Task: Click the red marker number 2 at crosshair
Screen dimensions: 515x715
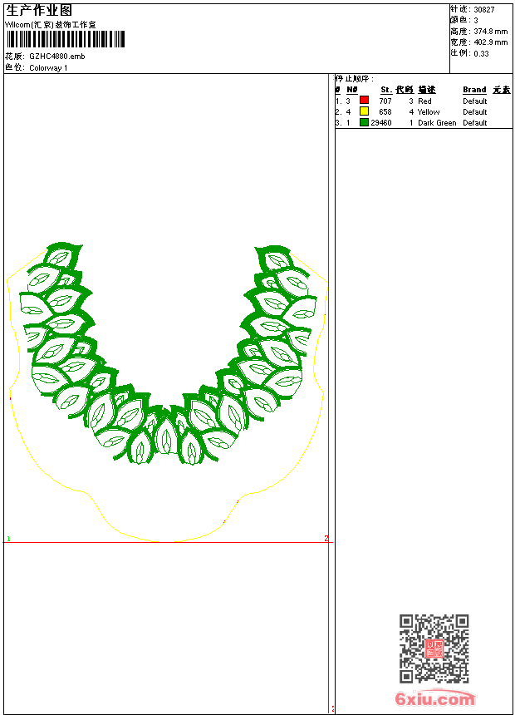Action: tap(326, 538)
